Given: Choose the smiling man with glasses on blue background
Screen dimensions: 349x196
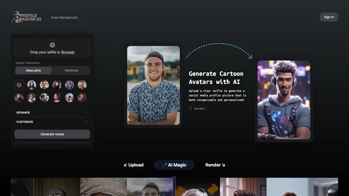Looking at the screenshot, I should [32, 98].
